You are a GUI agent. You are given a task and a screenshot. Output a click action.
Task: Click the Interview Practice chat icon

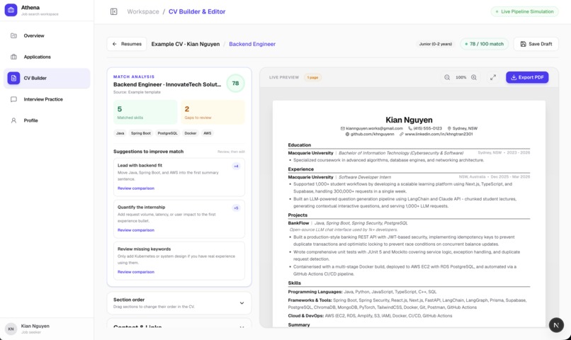14,99
